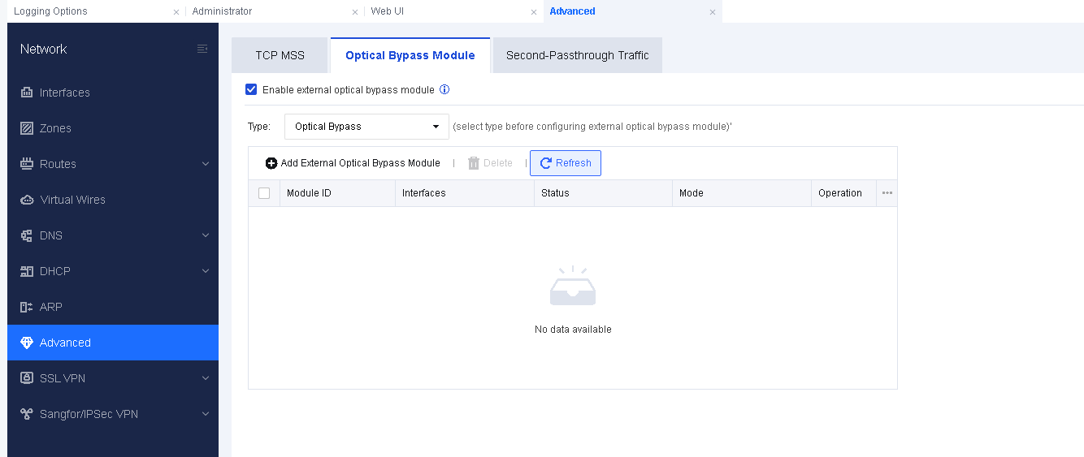The width and height of the screenshot is (1084, 457).
Task: Click Add External Optical Bypass Module
Action: point(353,163)
